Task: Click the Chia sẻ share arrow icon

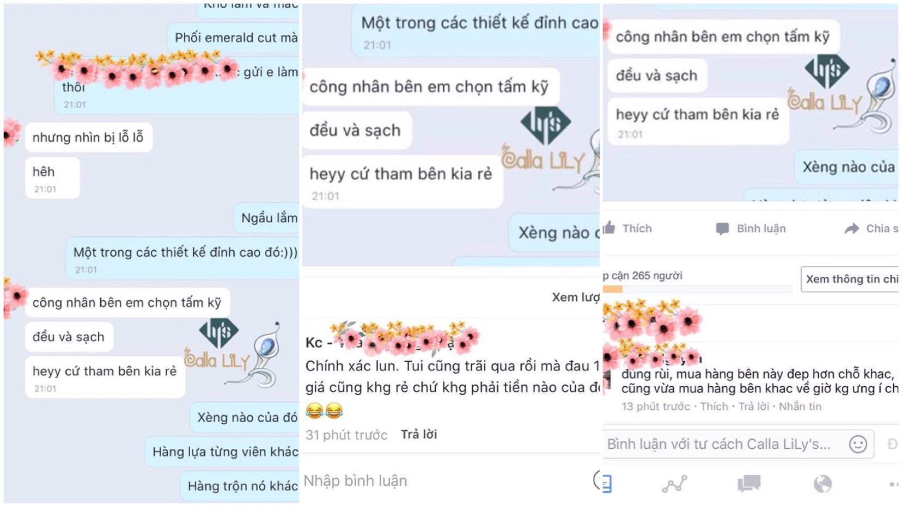Action: pyautogui.click(x=852, y=229)
